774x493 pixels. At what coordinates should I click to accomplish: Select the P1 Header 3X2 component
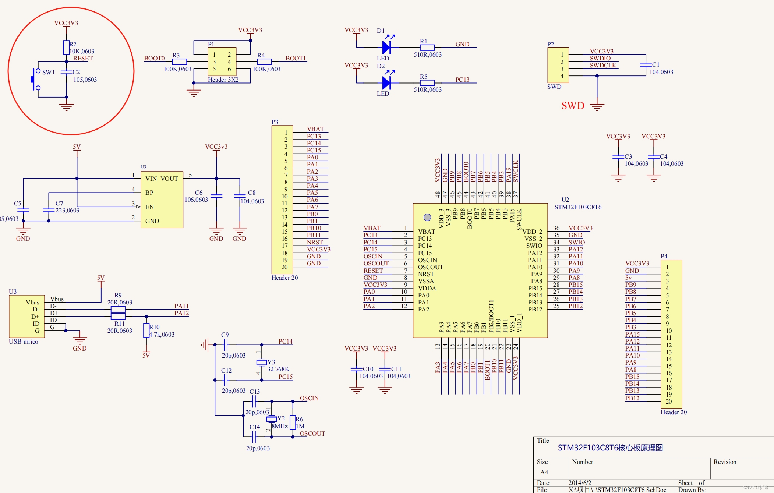(222, 62)
